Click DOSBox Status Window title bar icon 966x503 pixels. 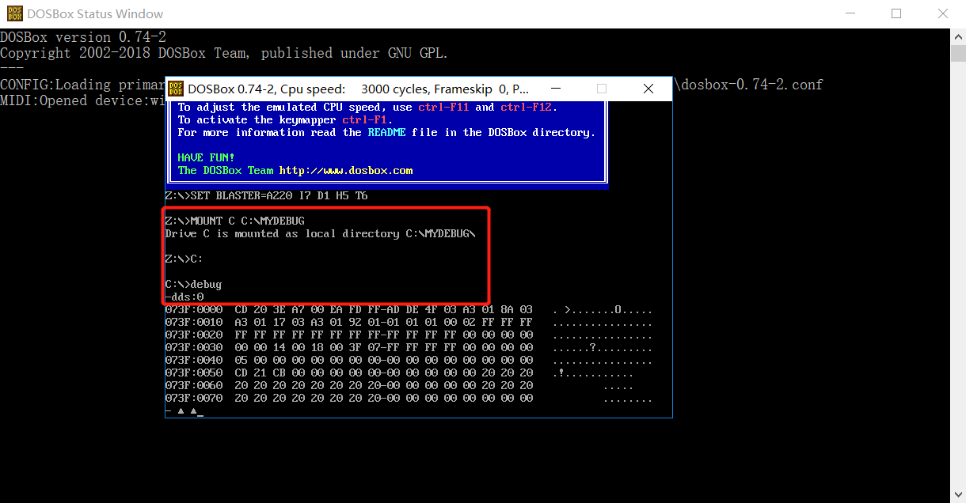click(x=13, y=13)
